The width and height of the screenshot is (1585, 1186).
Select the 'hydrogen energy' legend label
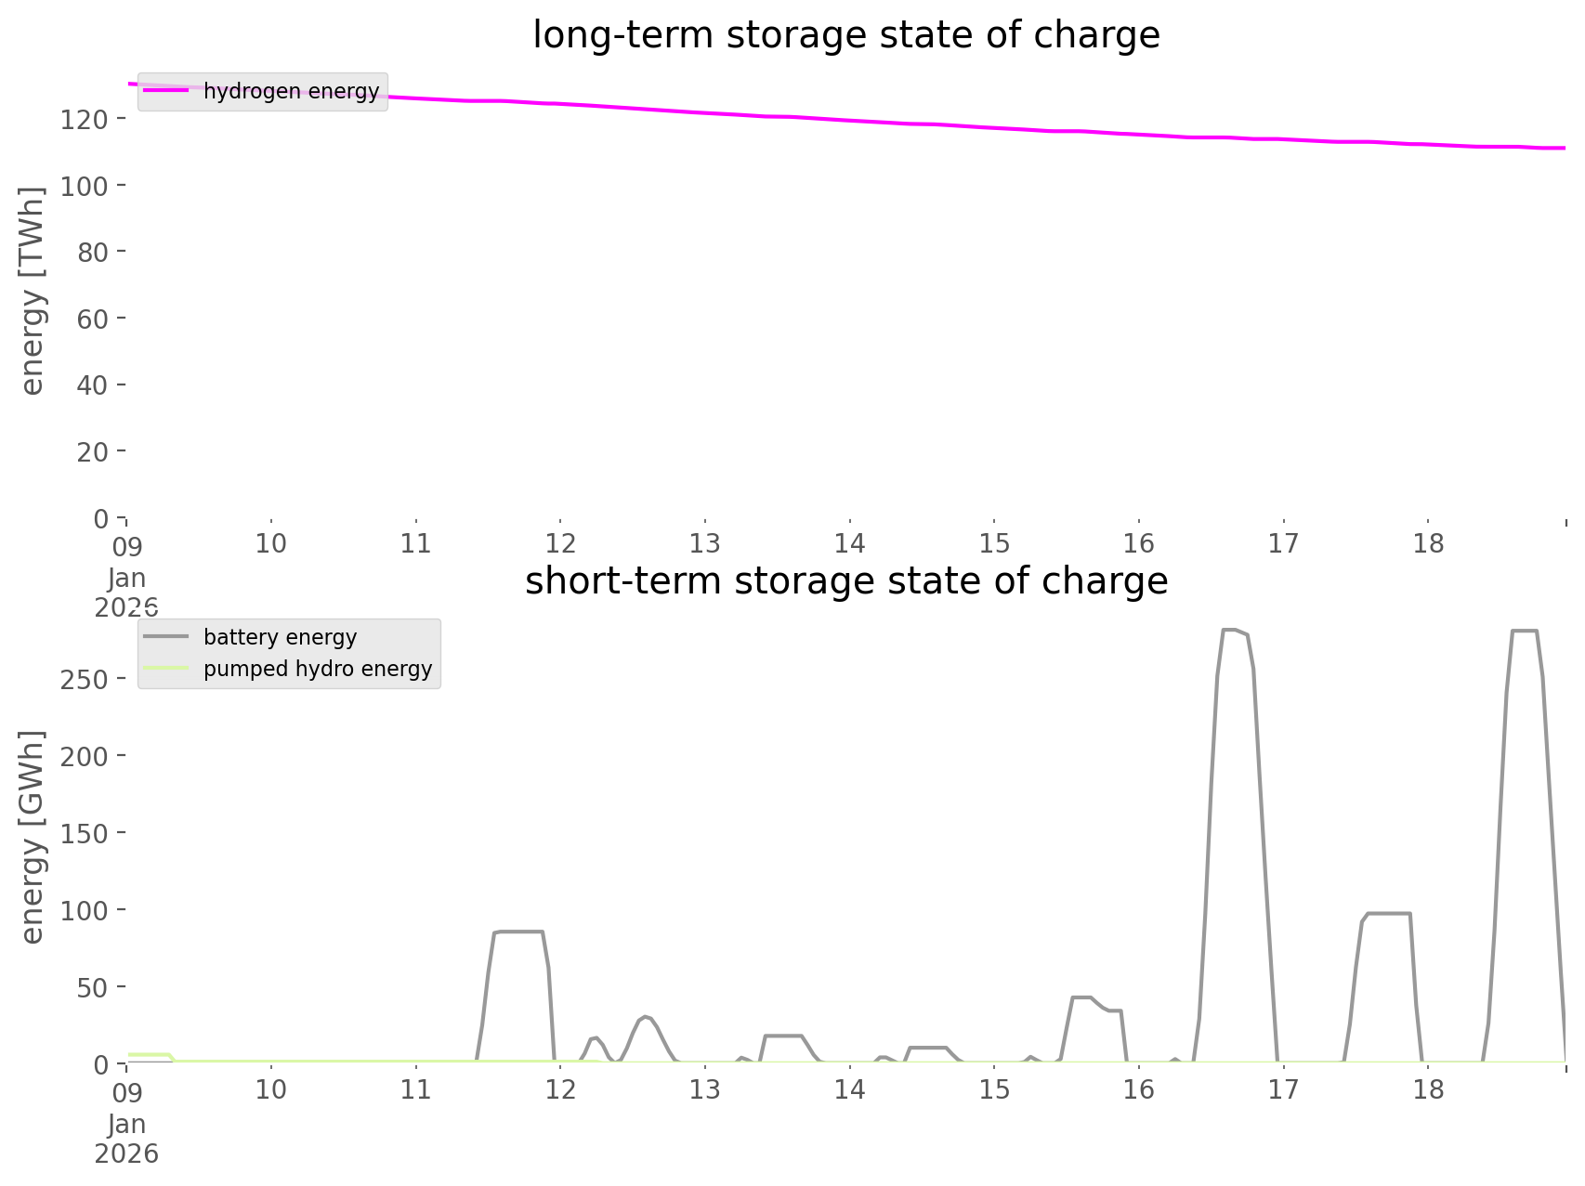coord(291,91)
